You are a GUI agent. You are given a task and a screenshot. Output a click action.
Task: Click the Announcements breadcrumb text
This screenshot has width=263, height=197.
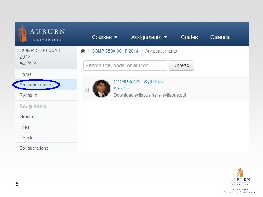tap(161, 51)
